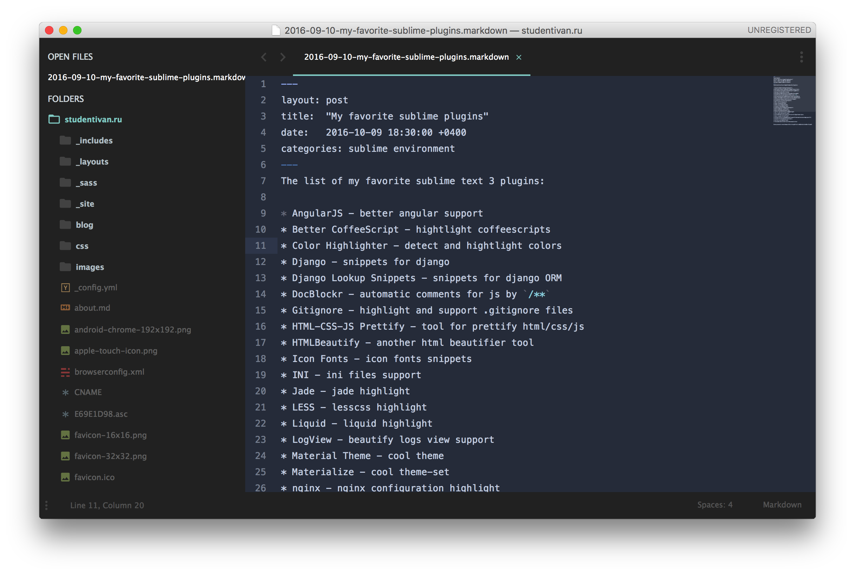Click the Line 11, Column 20 indicator

[x=107, y=505]
